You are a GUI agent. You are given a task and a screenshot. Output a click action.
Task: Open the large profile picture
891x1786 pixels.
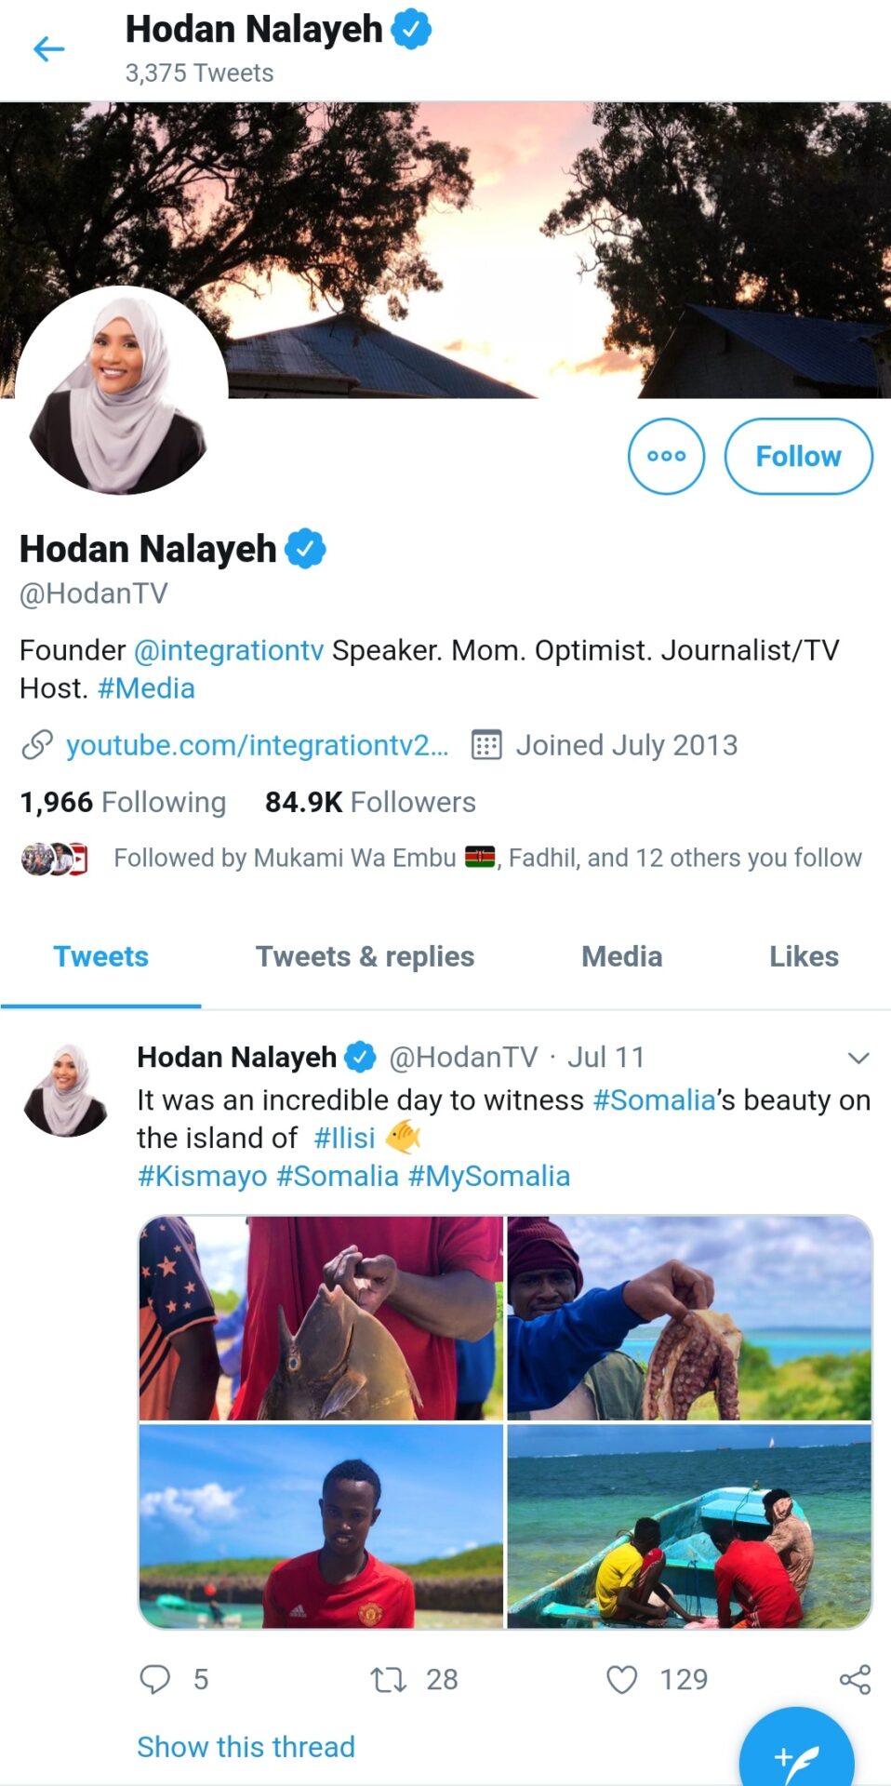[x=121, y=391]
